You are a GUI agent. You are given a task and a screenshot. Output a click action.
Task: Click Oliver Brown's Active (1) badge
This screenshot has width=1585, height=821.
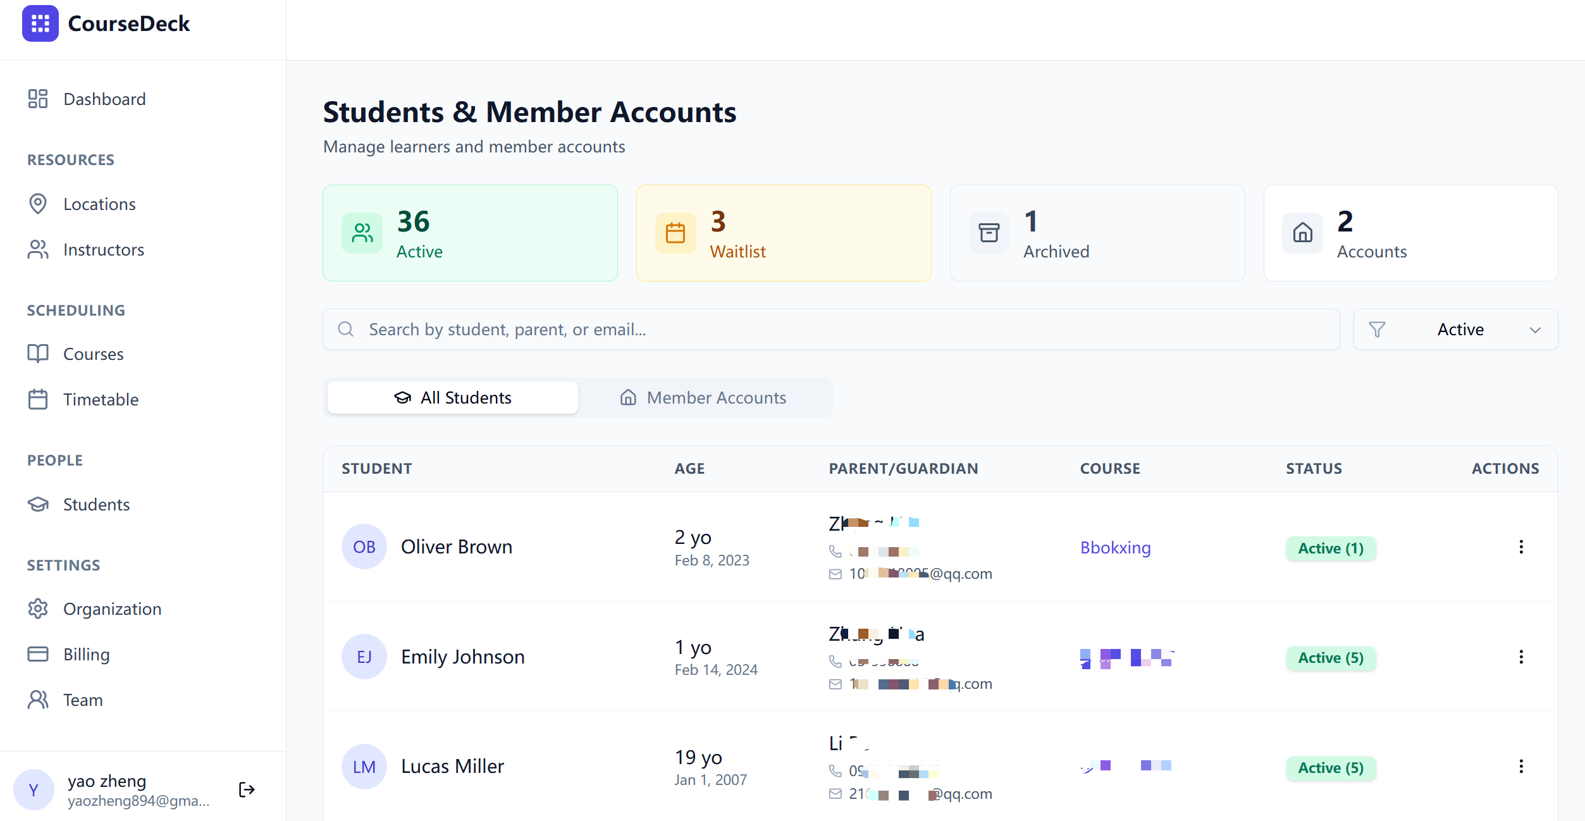tap(1331, 548)
